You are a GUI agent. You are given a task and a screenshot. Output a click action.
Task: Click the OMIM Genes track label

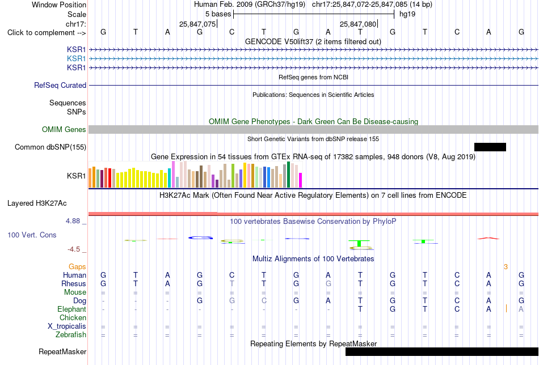[64, 129]
